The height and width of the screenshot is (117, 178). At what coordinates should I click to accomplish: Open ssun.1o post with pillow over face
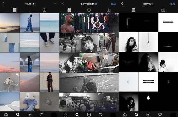pos(30,102)
